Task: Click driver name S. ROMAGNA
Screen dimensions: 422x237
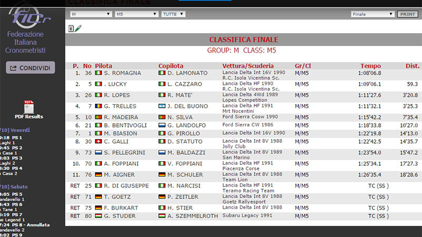Action: (x=122, y=73)
